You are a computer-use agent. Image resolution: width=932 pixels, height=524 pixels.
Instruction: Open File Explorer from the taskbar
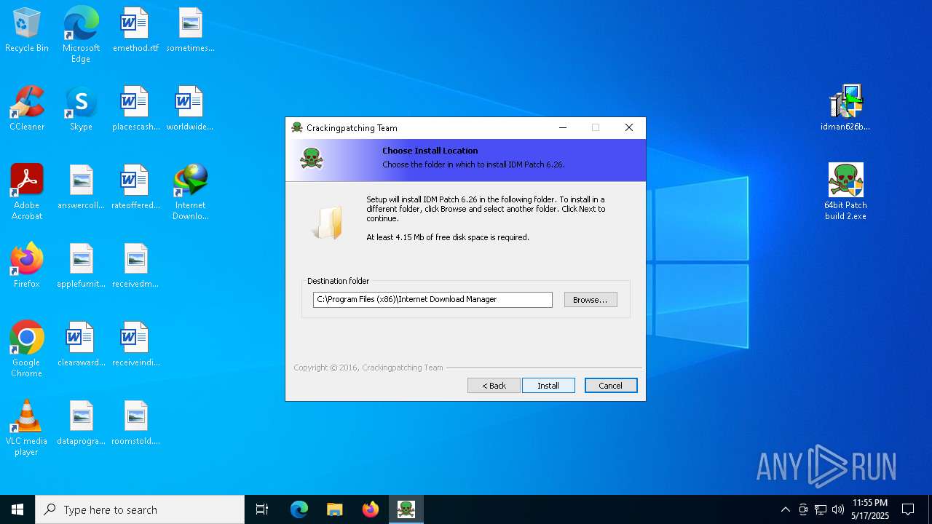coord(335,509)
